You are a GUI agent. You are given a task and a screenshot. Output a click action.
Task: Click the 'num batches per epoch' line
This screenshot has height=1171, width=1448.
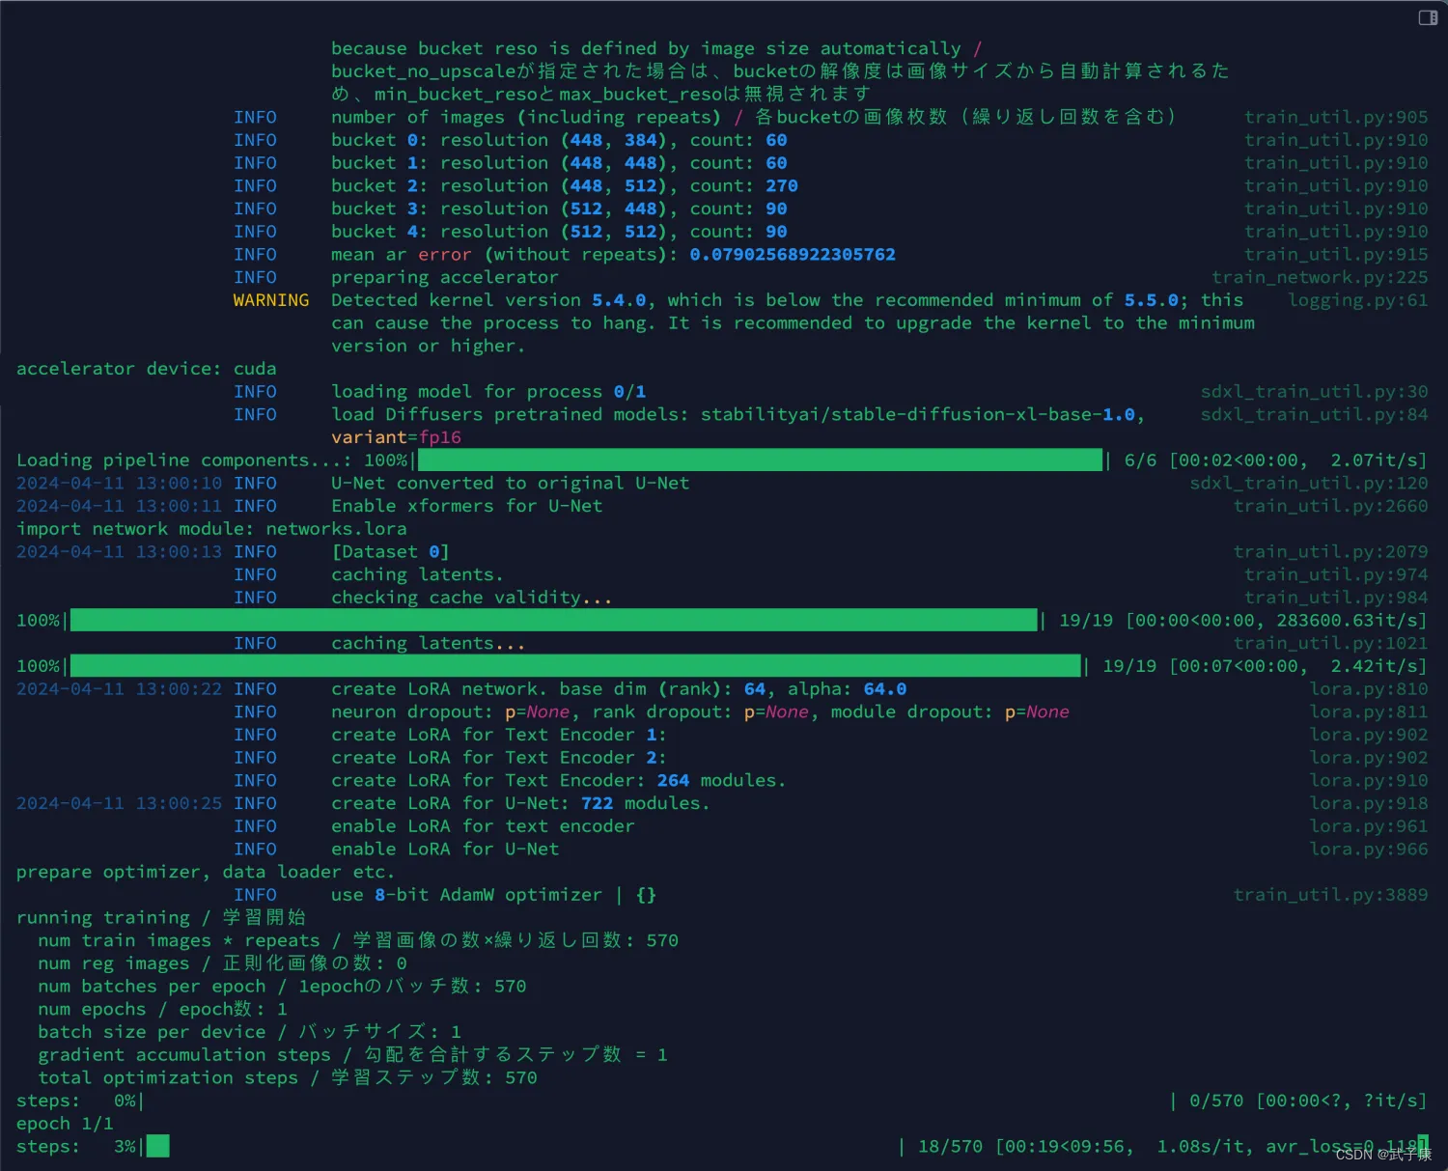pyautogui.click(x=282, y=986)
